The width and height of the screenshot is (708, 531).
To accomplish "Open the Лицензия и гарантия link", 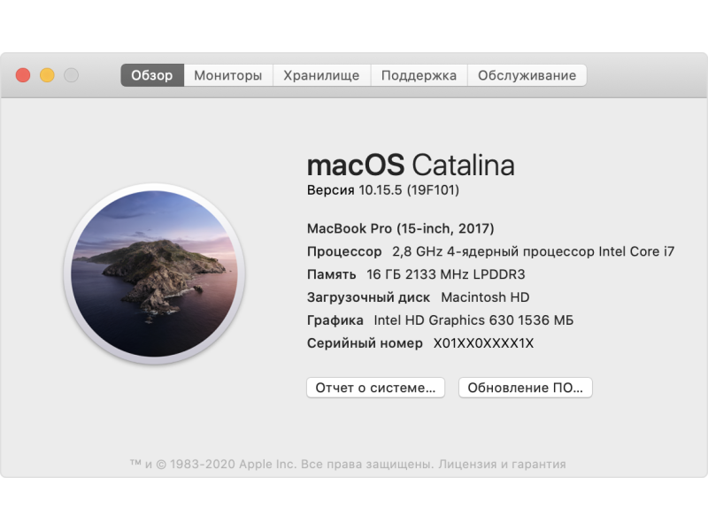I will pos(502,464).
